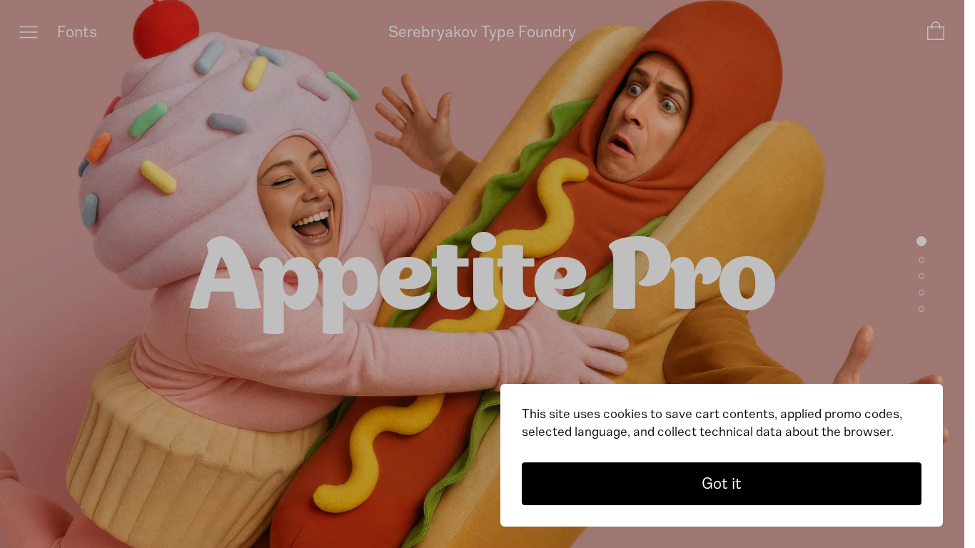The height and width of the screenshot is (548, 975).
Task: Select the first filled slide indicator dot
Action: pos(921,241)
